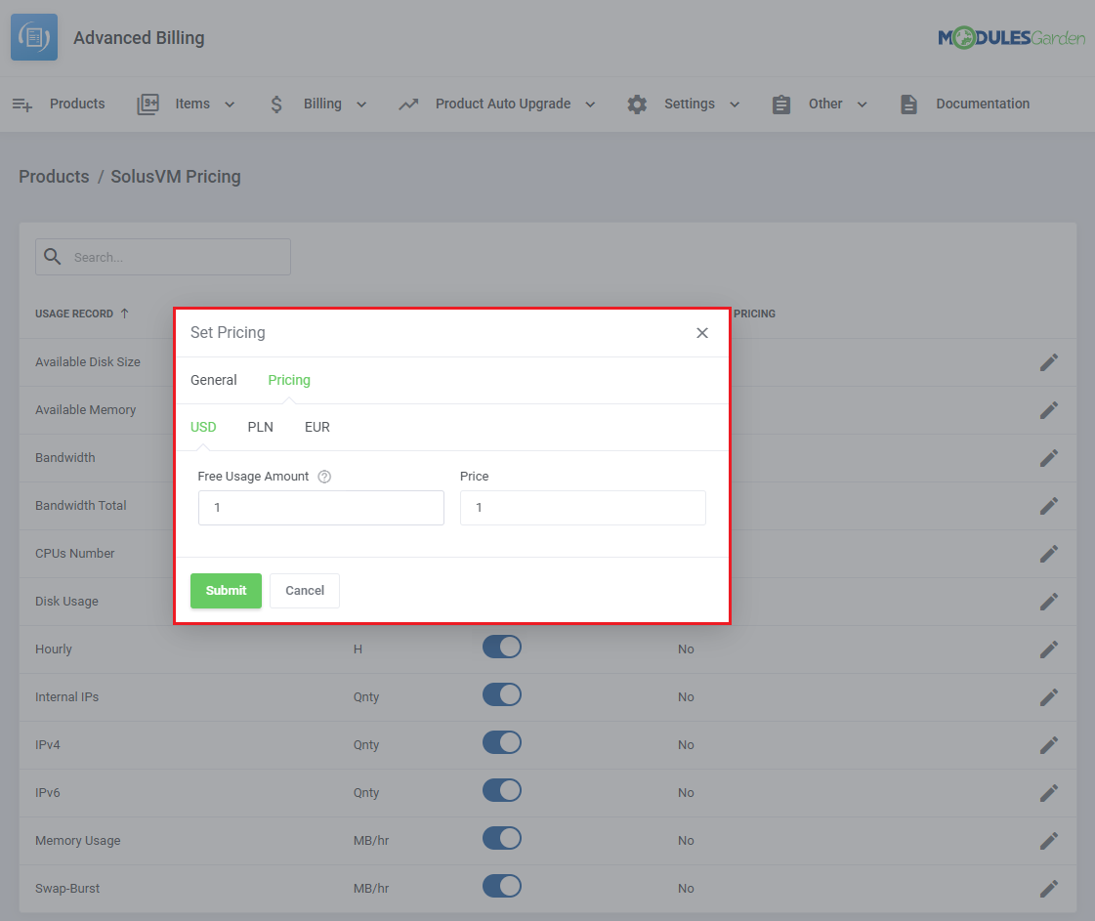The height and width of the screenshot is (921, 1095).
Task: Select the Pricing tab
Action: click(289, 380)
